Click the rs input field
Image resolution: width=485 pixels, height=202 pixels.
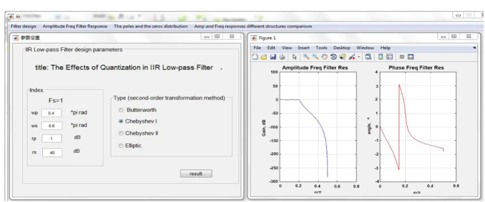pos(52,152)
